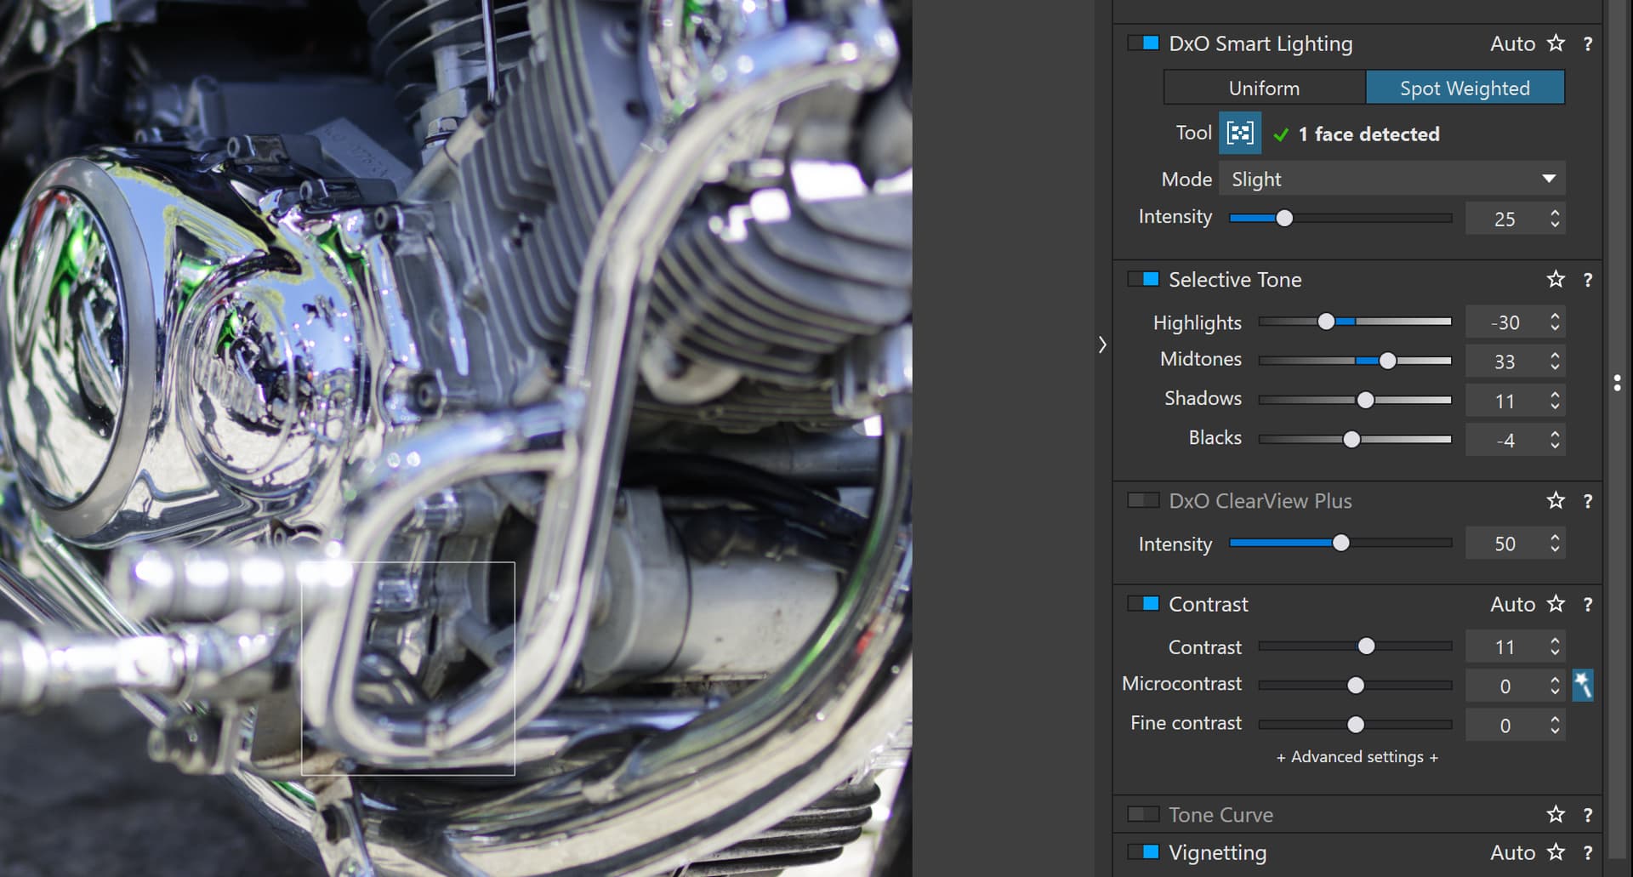Favorite DxO Smart Lighting with star icon
The image size is (1633, 877).
click(1556, 43)
